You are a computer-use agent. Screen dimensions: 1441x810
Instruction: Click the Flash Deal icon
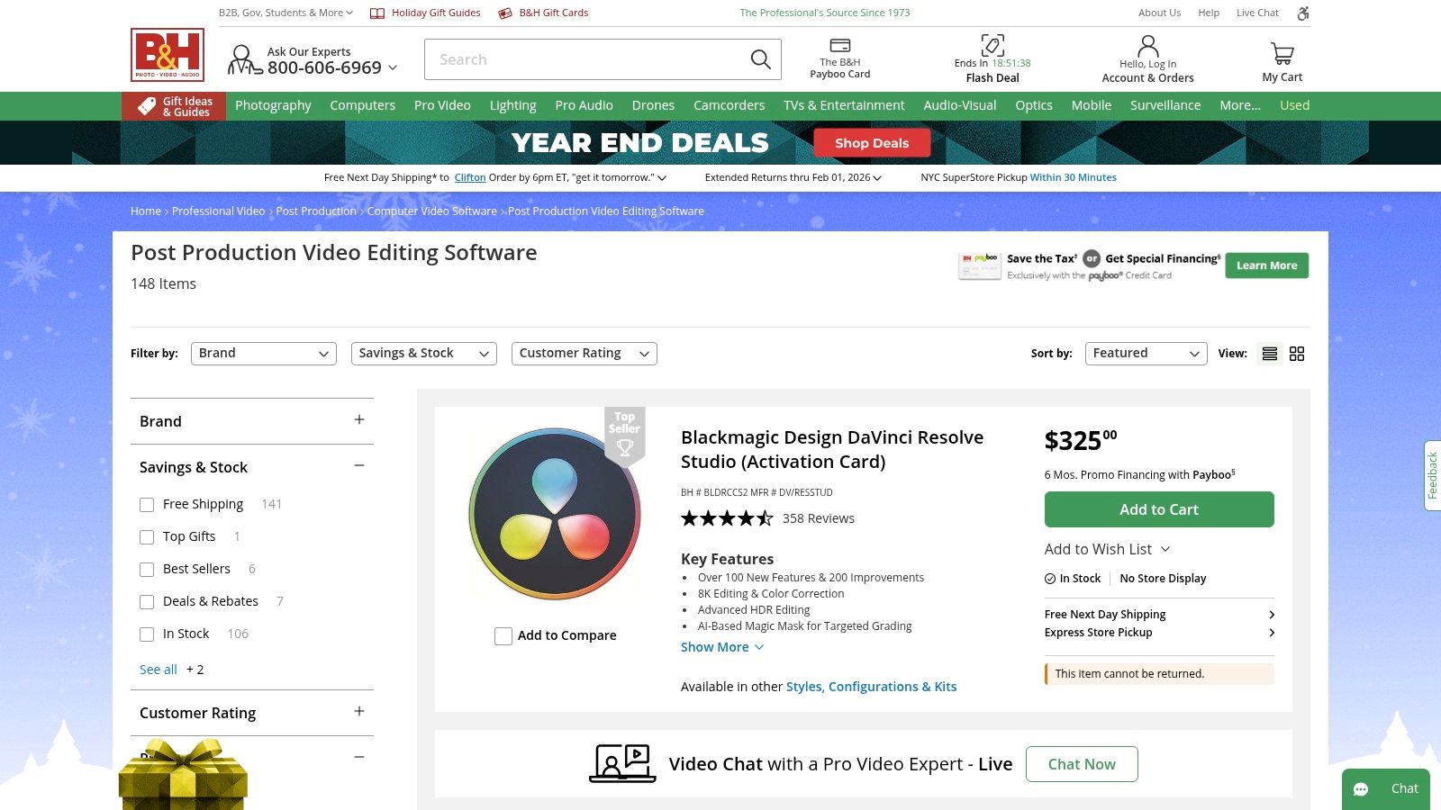pos(992,44)
